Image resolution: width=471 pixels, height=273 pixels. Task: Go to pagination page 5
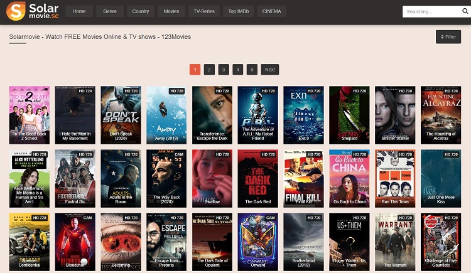point(252,70)
